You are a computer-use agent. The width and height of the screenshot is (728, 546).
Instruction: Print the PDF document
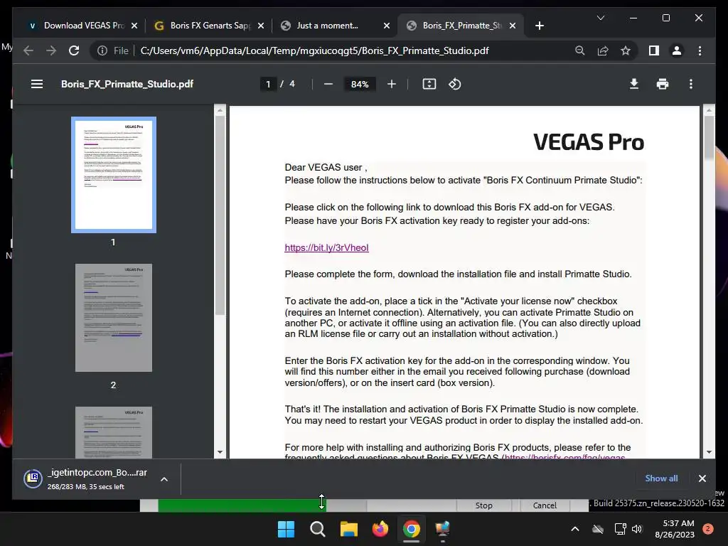coord(663,84)
